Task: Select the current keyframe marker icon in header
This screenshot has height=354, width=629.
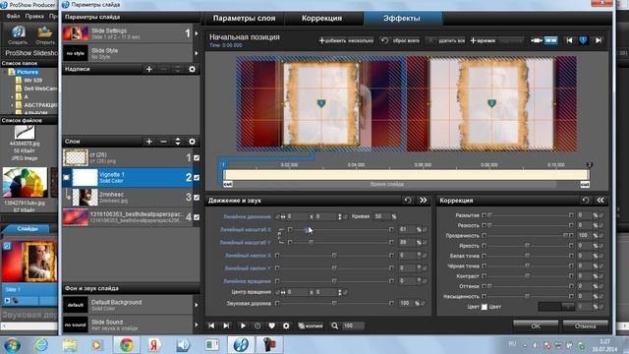Action: coord(584,40)
